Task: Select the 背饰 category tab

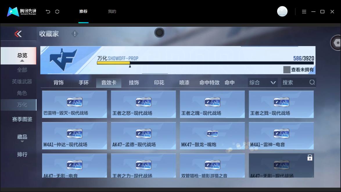Action: 58,82
